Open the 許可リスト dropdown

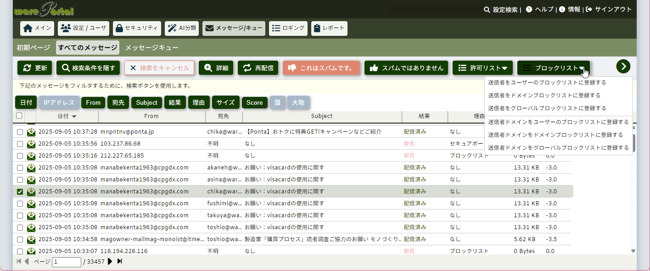pos(482,68)
